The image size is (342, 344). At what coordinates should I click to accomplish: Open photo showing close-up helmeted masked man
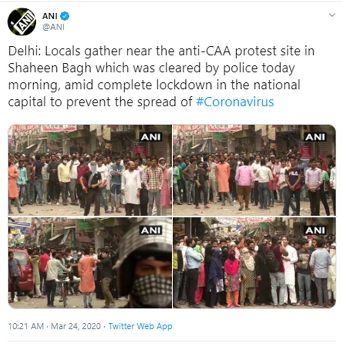click(90, 262)
